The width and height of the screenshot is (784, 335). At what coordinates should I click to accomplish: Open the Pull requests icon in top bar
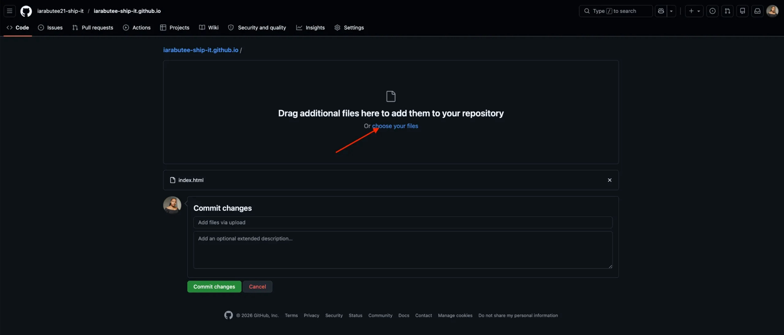[x=727, y=11]
